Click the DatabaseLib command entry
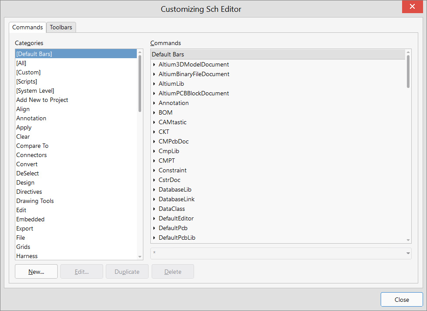The width and height of the screenshot is (427, 311). point(175,189)
